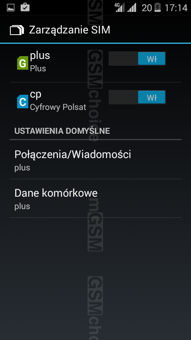Tap the briefcase check notification icon
The image size is (191, 340).
click(x=25, y=8)
